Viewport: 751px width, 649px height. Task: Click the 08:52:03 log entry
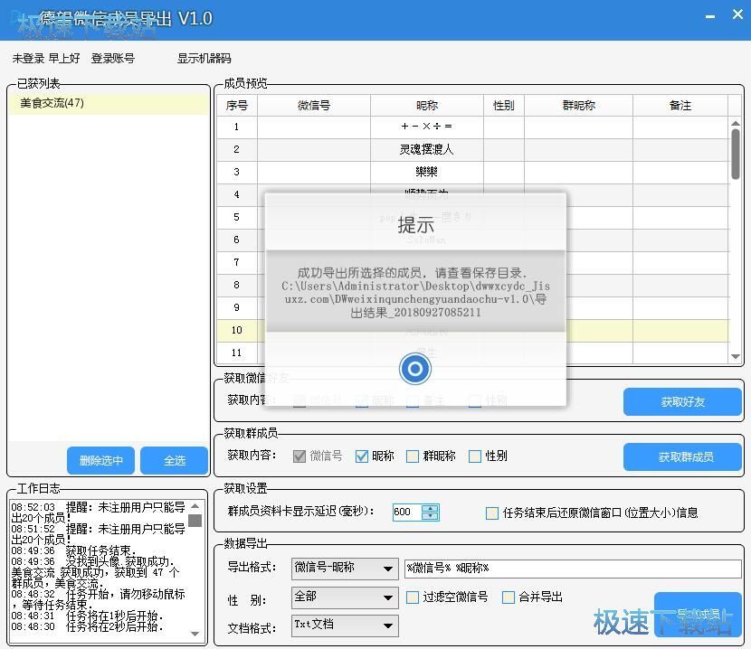[99, 513]
